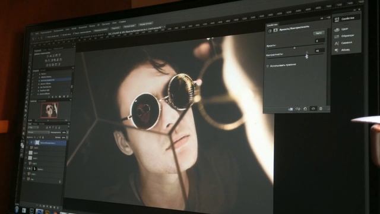Click the Контрастность slider track
The image size is (380, 214).
295,57
